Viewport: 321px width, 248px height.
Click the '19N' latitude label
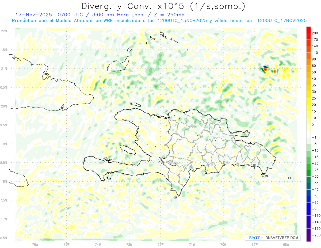pyautogui.click(x=4, y=144)
